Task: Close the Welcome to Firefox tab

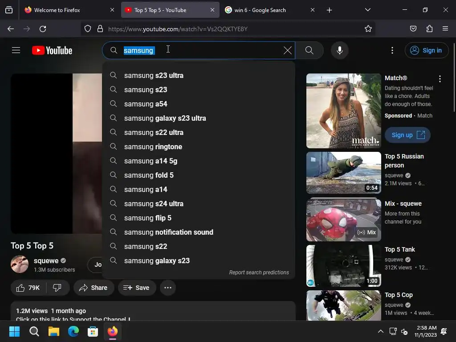Action: (112, 10)
